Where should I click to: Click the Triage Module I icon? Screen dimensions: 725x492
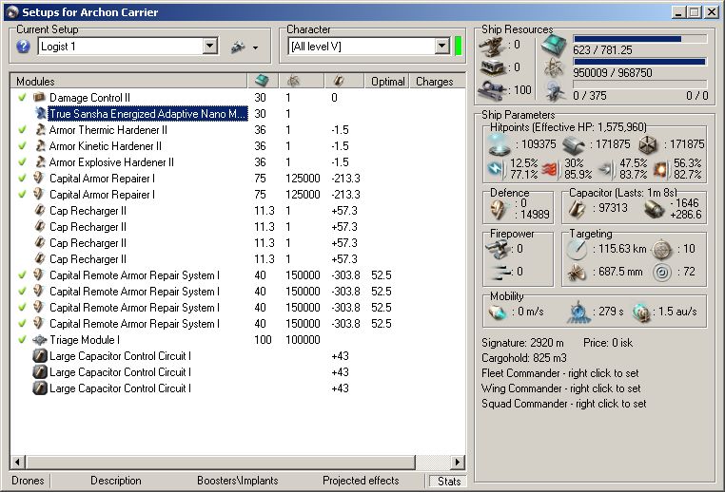pyautogui.click(x=39, y=340)
